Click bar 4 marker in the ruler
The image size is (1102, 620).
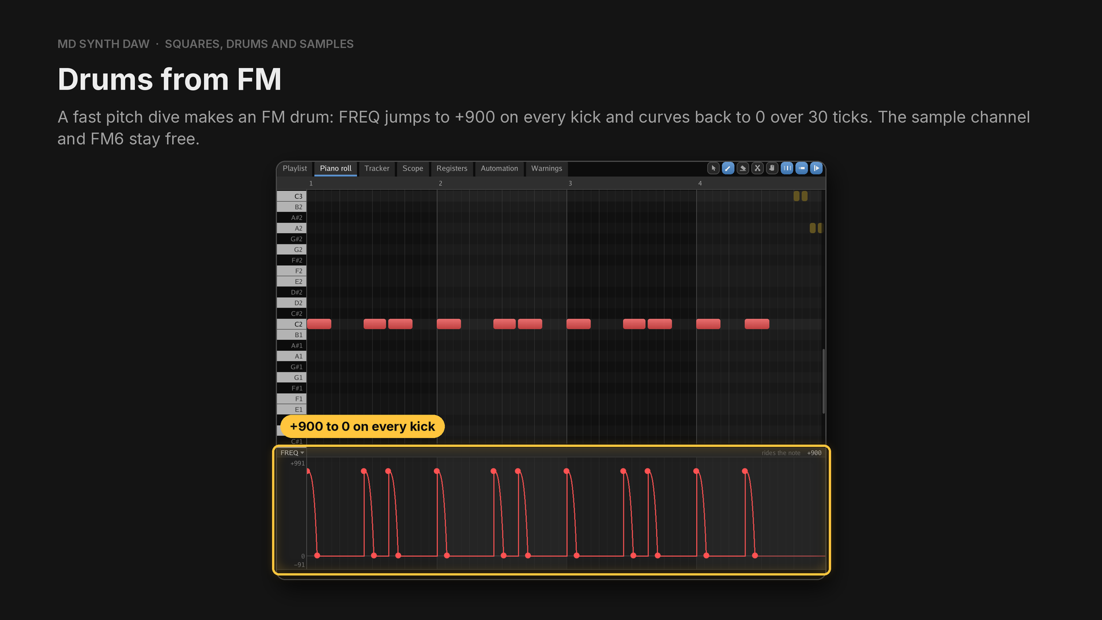click(700, 183)
